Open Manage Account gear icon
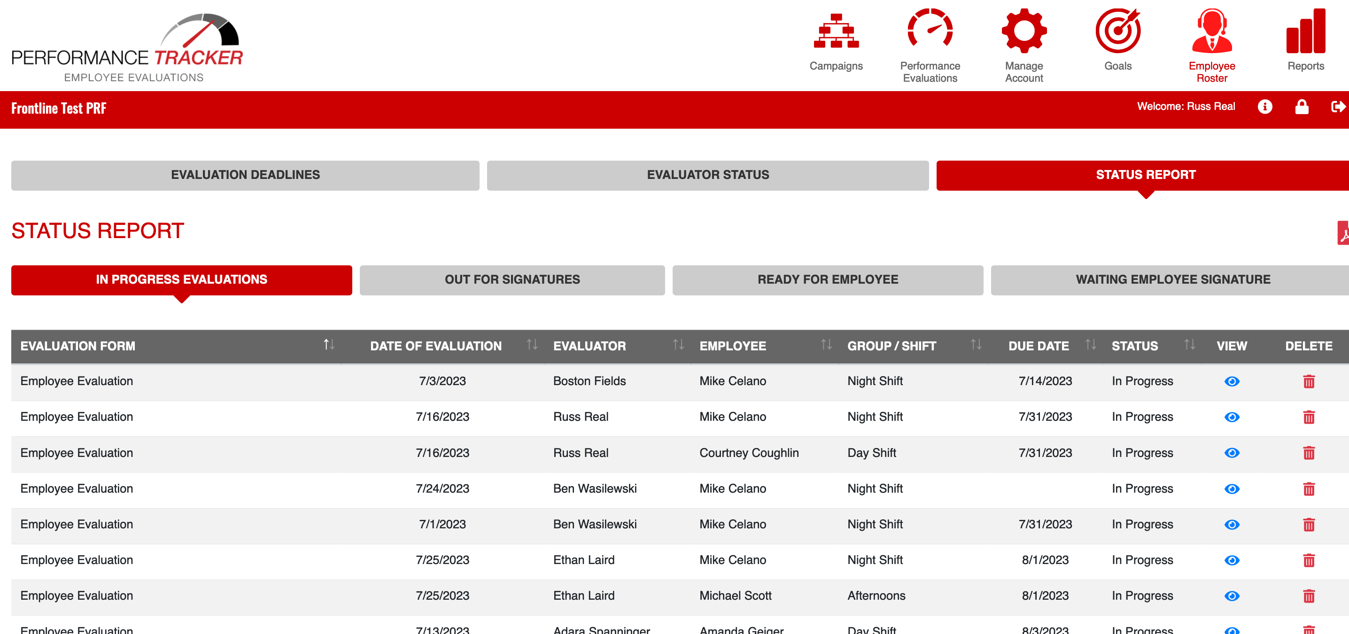1349x634 pixels. point(1024,31)
